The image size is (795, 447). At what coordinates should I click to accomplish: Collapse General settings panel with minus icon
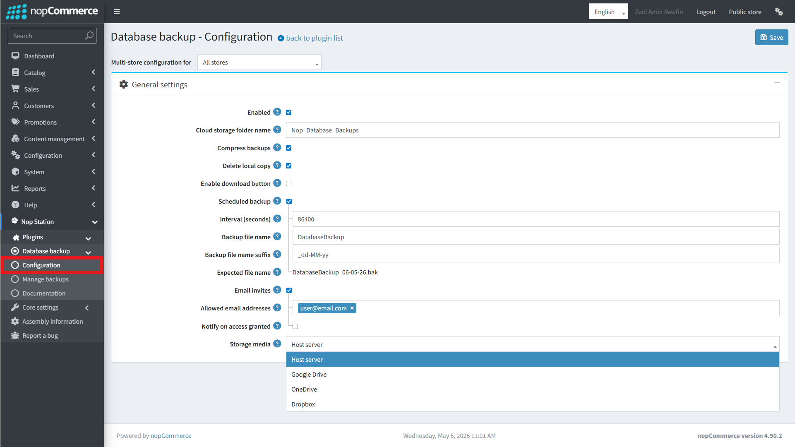(777, 83)
